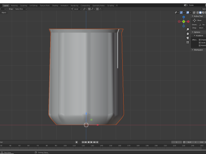Open the Local transform orientation dropdown

point(76,9)
